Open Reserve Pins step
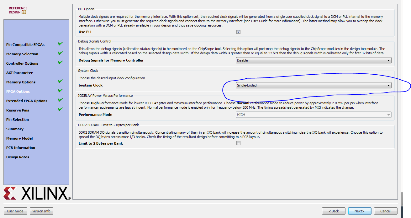Image resolution: width=411 pixels, height=218 pixels. (x=18, y=110)
